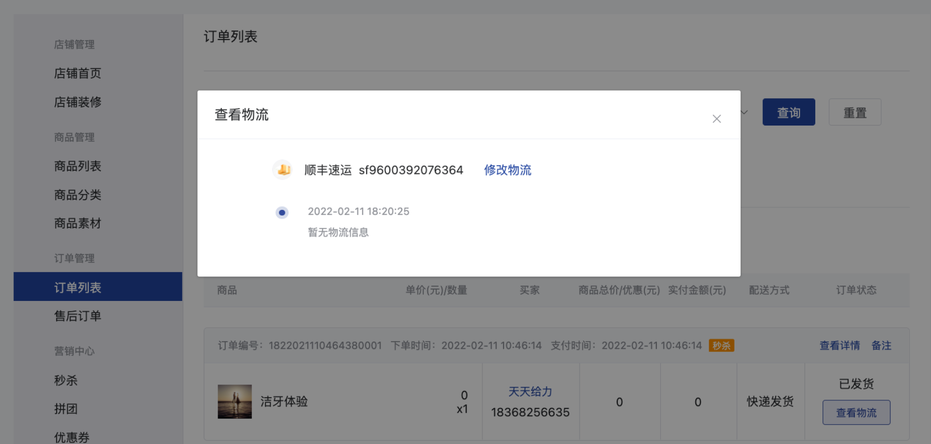Go to 商品列表 menu item

click(78, 166)
